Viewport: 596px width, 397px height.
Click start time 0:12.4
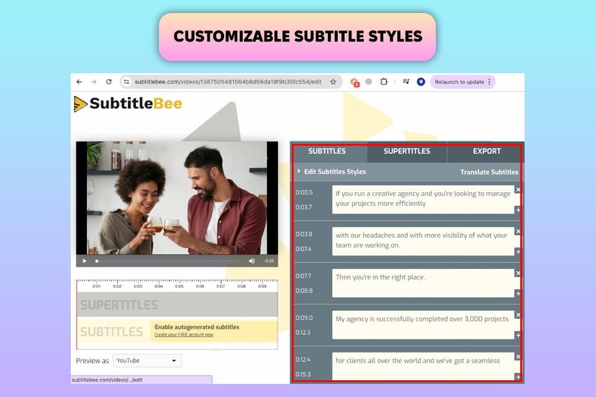coord(303,359)
